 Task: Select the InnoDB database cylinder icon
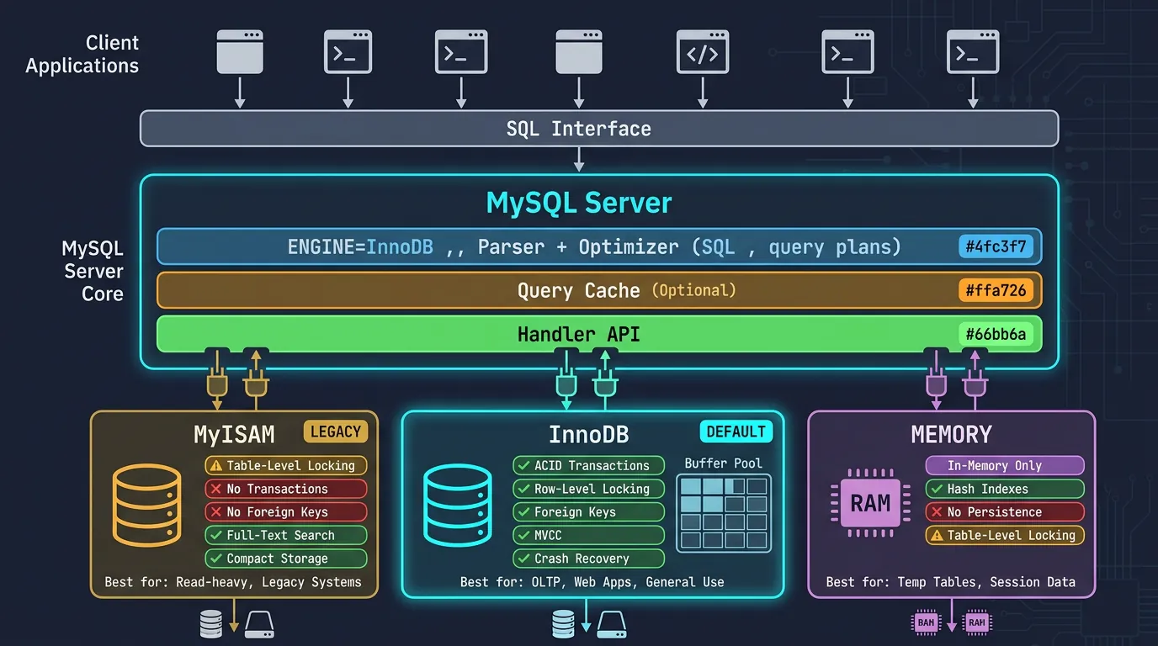pyautogui.click(x=458, y=505)
